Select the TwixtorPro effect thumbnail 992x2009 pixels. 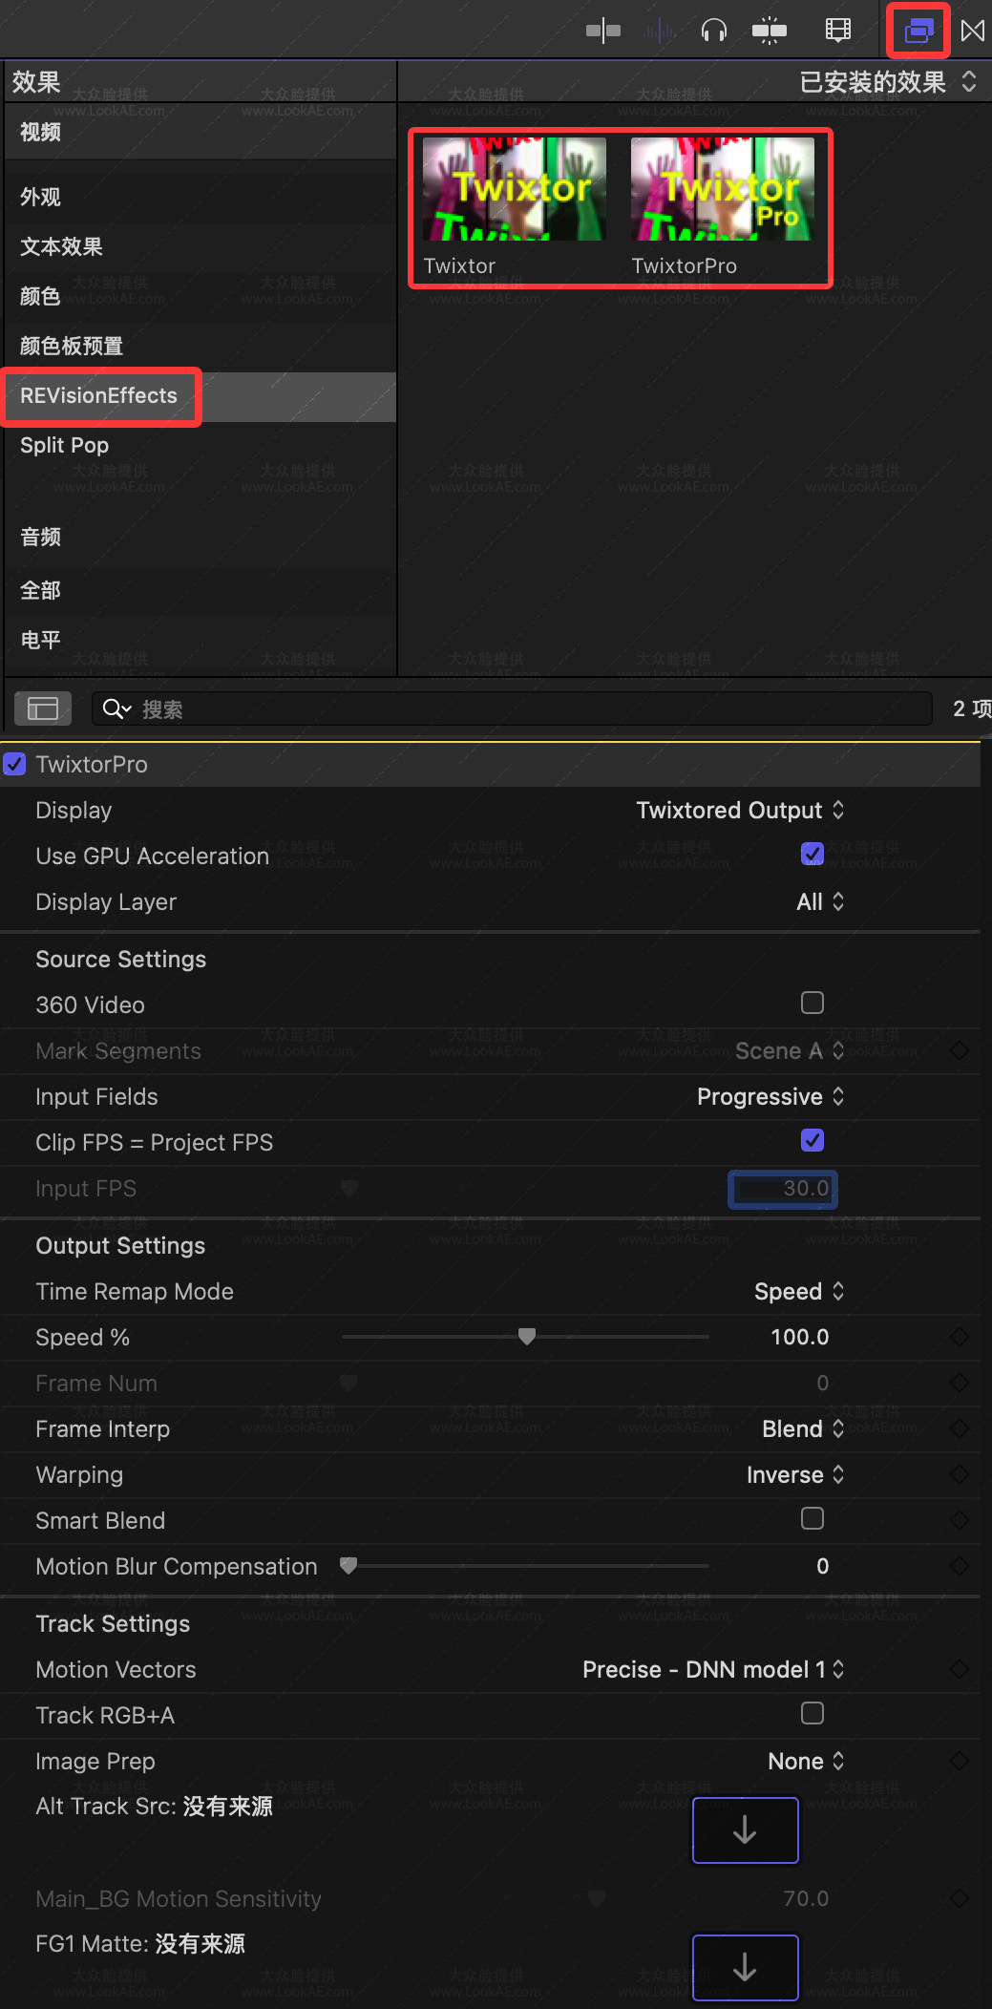[723, 189]
